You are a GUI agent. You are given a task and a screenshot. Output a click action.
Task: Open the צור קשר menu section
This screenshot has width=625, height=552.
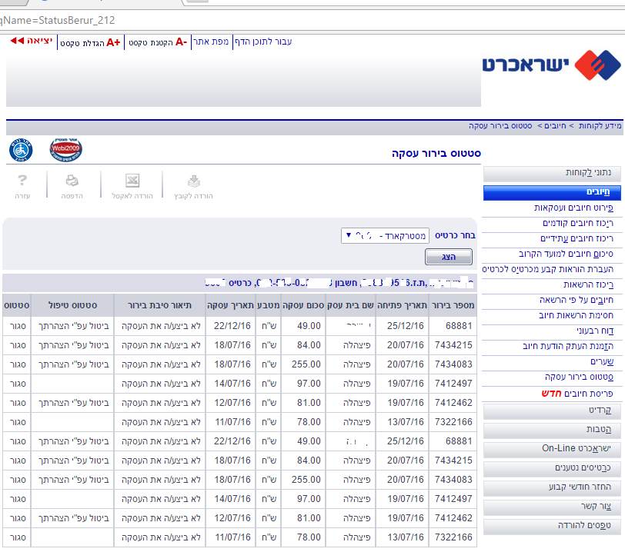click(552, 507)
